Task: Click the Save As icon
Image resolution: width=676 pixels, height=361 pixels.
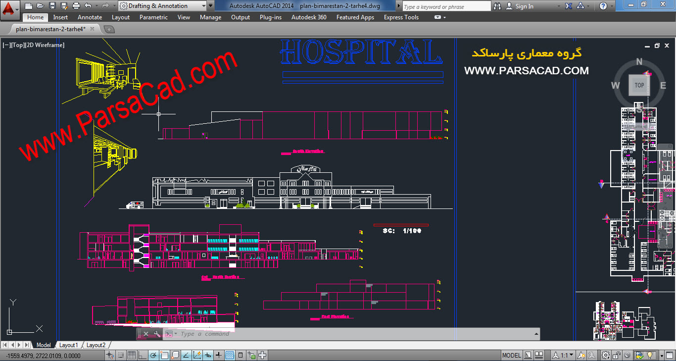Action: click(x=64, y=6)
